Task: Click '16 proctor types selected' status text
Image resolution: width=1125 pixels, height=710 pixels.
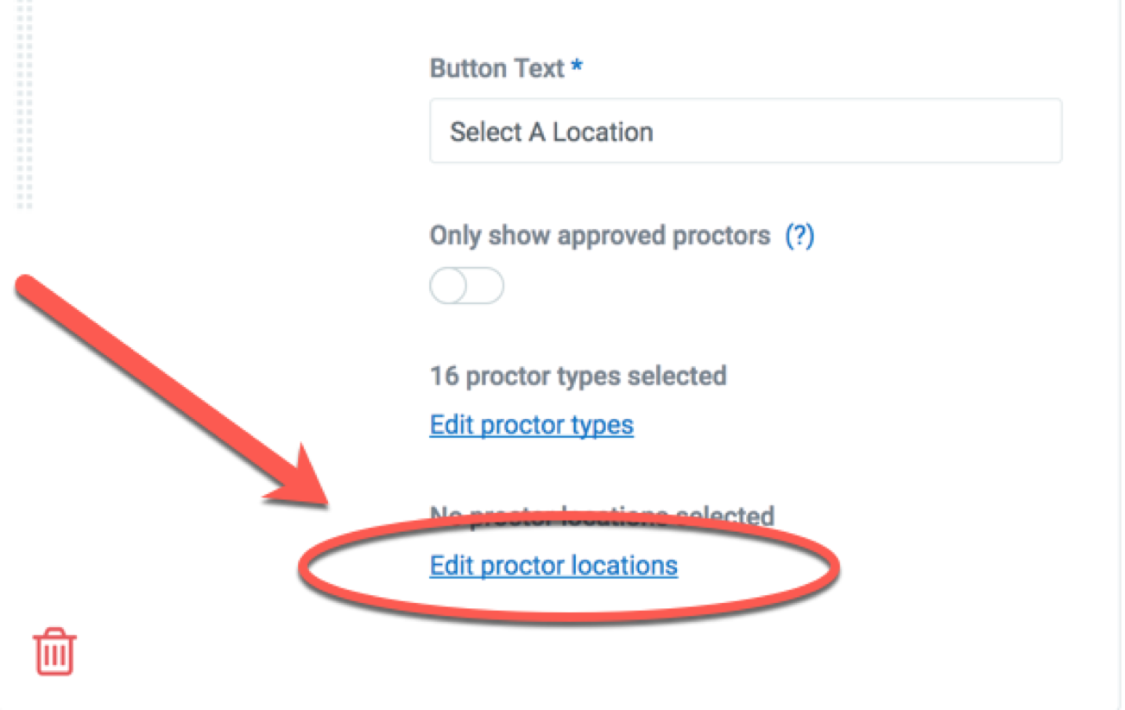Action: point(578,377)
